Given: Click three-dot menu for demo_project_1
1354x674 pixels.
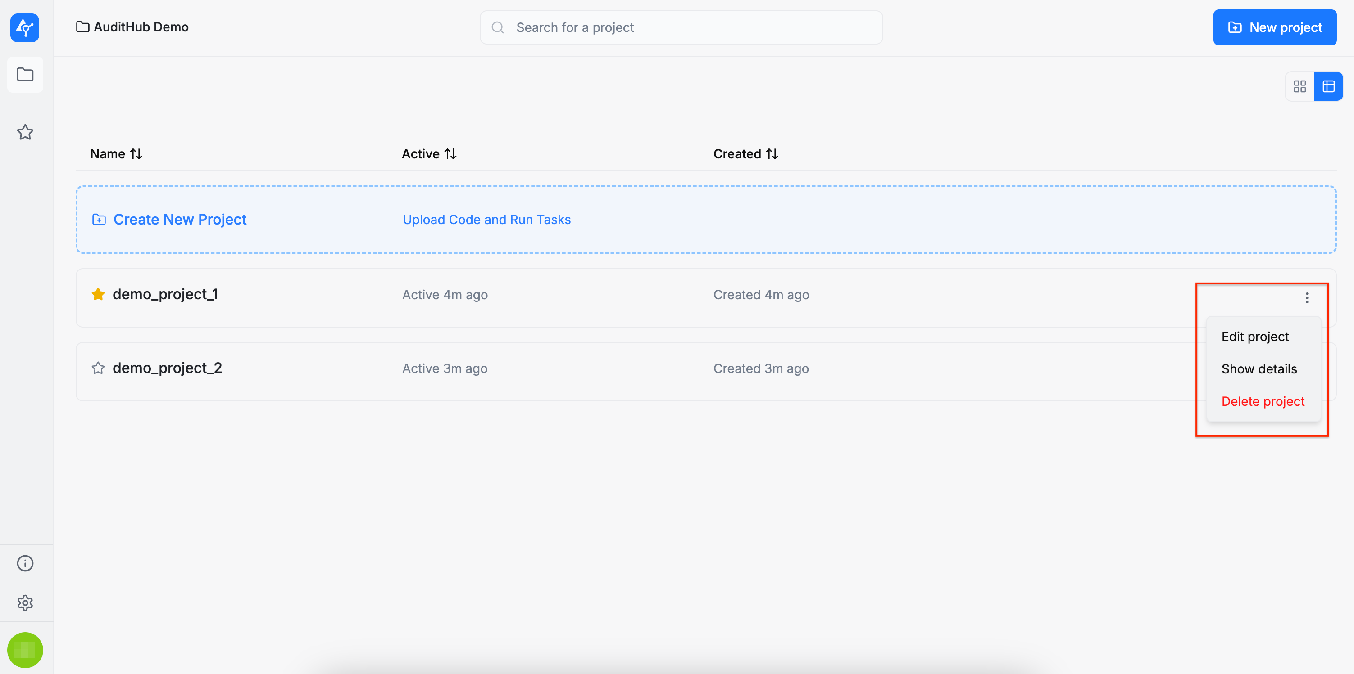Looking at the screenshot, I should (x=1307, y=298).
